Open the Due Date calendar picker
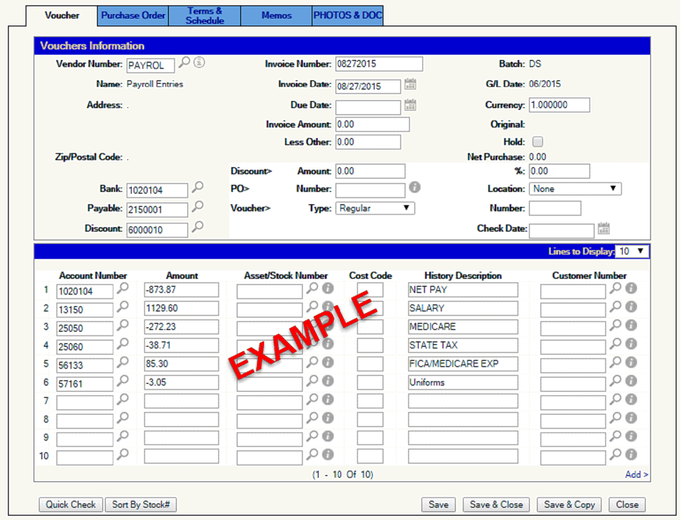 [x=410, y=105]
